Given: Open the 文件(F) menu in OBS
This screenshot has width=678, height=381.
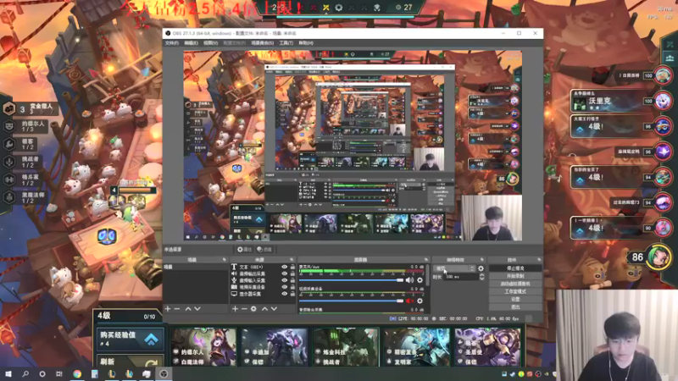Looking at the screenshot, I should click(172, 43).
